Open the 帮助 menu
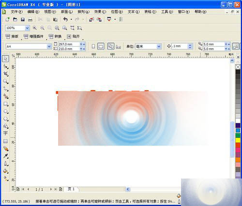This screenshot has height=206, width=242. pos(200,12)
